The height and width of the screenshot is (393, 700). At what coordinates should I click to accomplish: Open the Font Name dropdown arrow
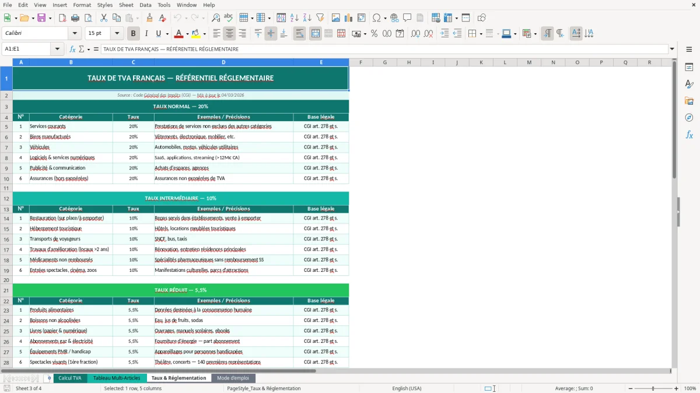(74, 34)
